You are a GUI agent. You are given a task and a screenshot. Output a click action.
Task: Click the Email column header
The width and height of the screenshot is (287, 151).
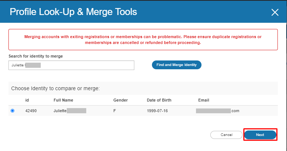(x=203, y=100)
